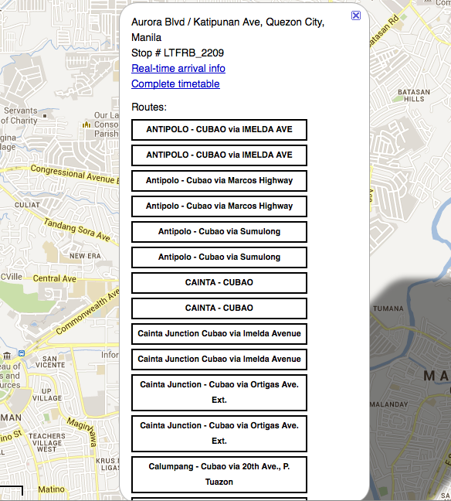Select the first ANTIPOLO - CUBAO via IMELDA AVE route
The image size is (451, 501).
219,130
